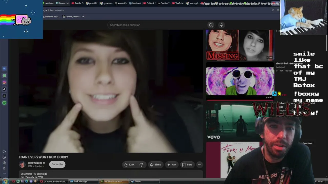328x184 pixels.
Task: Launch the pinned Edge browser icon on taskbar
Action: pos(27,181)
